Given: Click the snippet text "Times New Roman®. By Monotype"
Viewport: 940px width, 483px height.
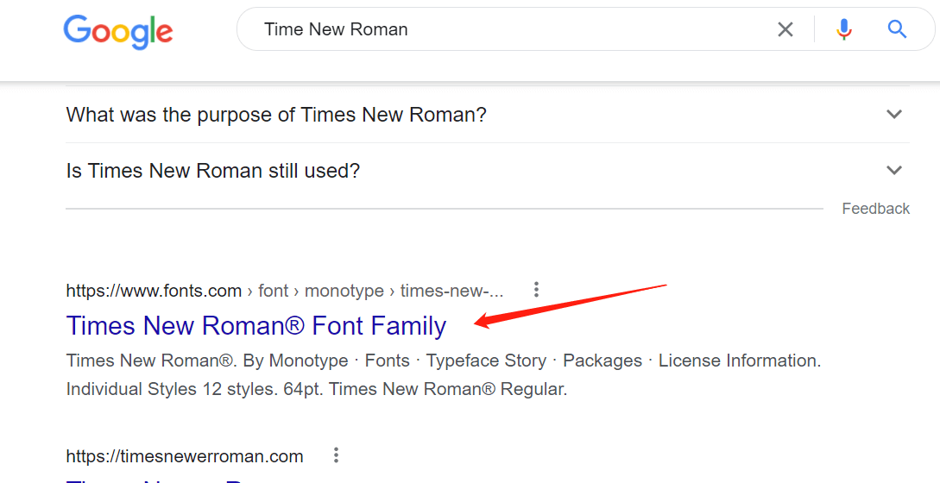Looking at the screenshot, I should pyautogui.click(x=207, y=361).
